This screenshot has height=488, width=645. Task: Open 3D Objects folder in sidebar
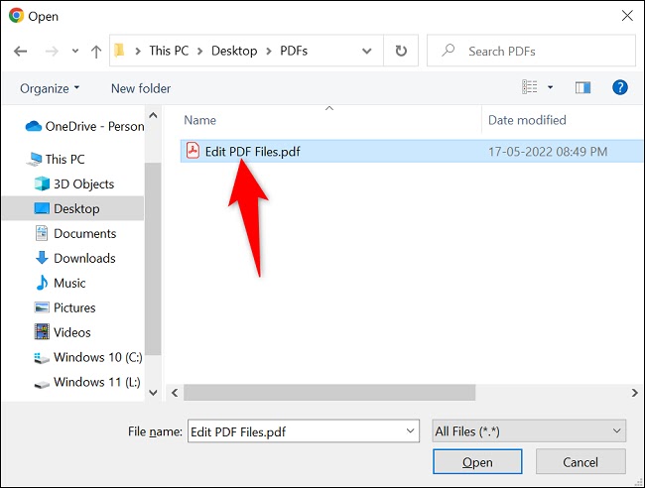pos(74,183)
